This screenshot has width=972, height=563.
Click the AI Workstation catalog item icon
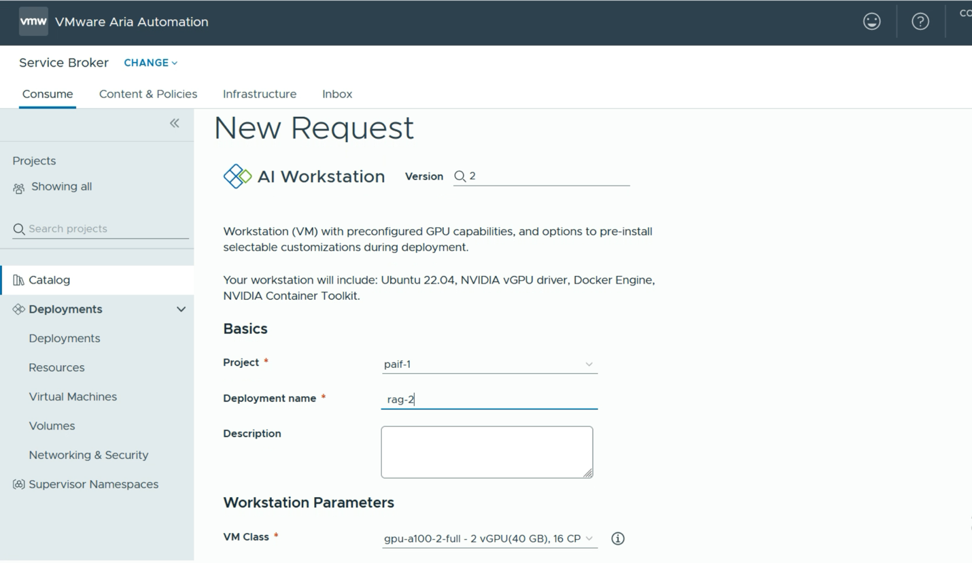coord(237,176)
